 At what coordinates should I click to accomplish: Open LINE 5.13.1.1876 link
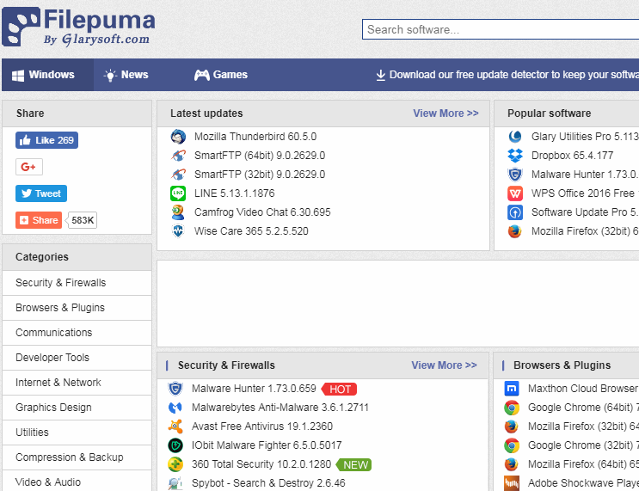point(234,193)
